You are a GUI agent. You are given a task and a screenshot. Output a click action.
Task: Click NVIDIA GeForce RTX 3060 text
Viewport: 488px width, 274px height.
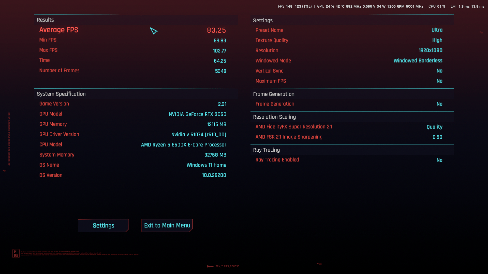[x=197, y=114]
